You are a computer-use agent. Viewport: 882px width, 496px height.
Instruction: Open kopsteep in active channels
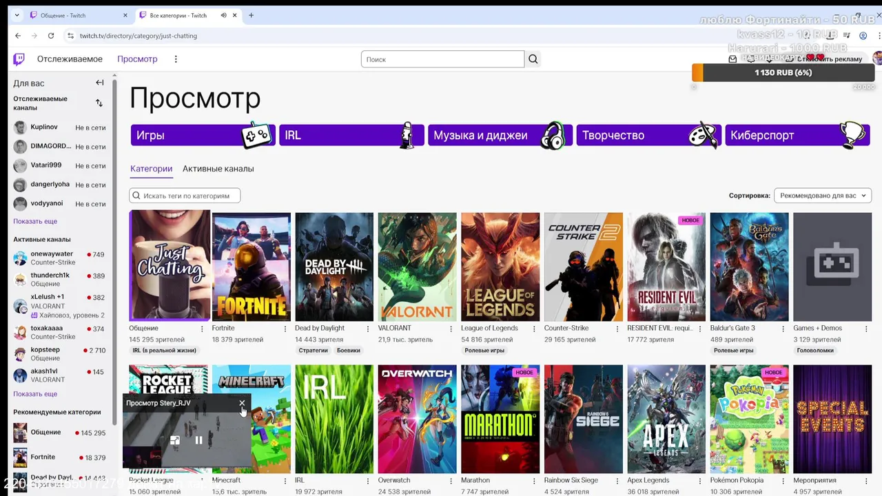(59, 354)
